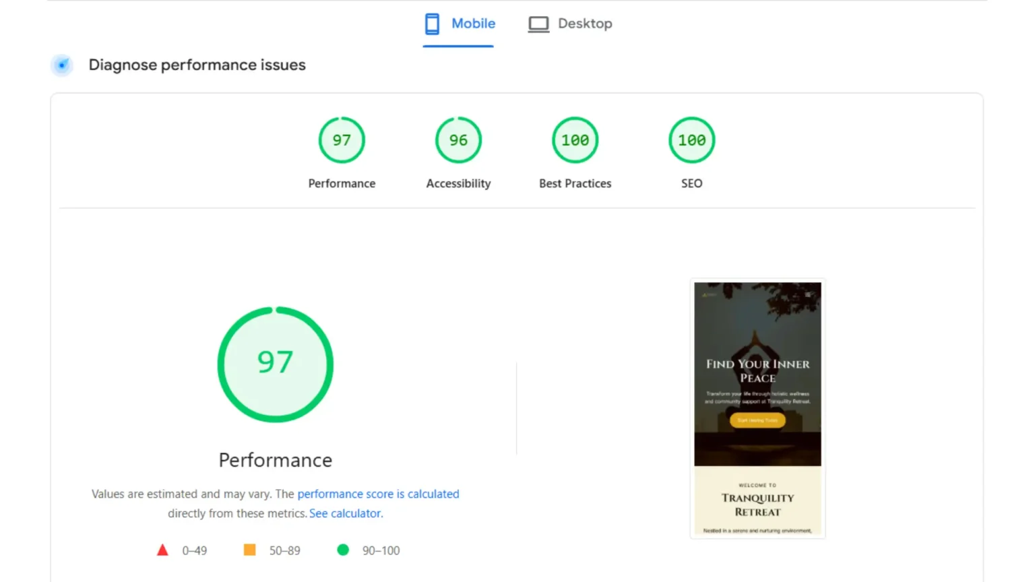This screenshot has width=1035, height=582.
Task: Click the desktop monitor icon
Action: [538, 24]
